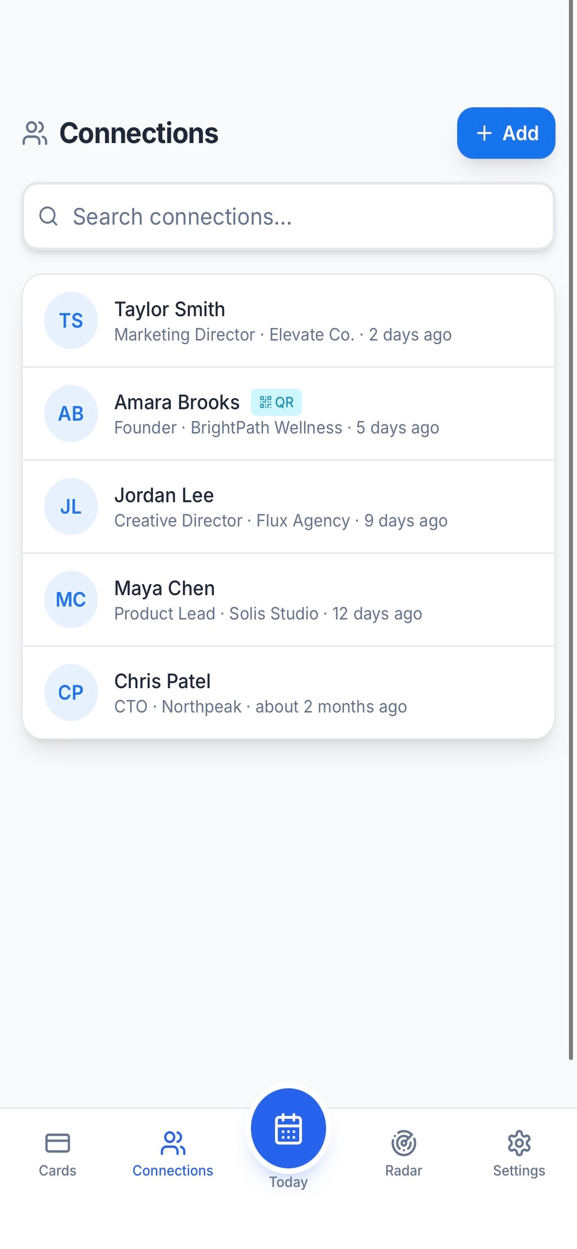Select the Connections people icon in navigation
577x1249 pixels.
[x=173, y=1143]
